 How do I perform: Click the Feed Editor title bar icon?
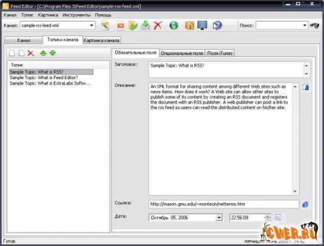[x=6, y=6]
